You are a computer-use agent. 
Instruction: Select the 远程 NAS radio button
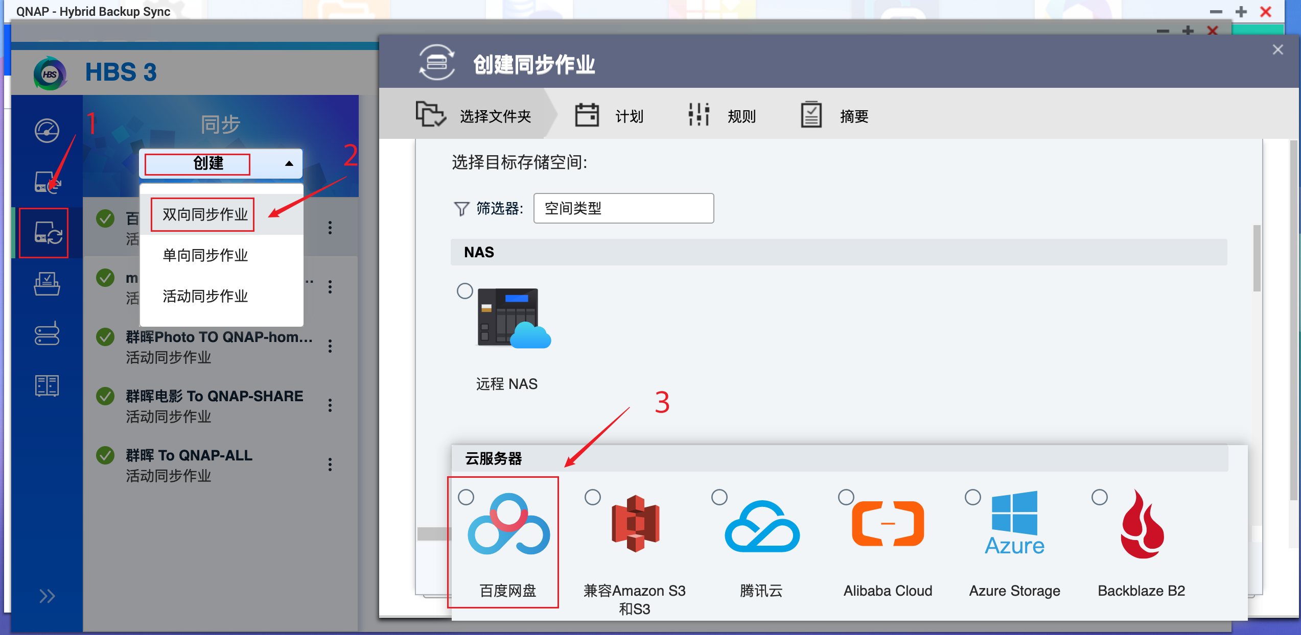tap(464, 291)
